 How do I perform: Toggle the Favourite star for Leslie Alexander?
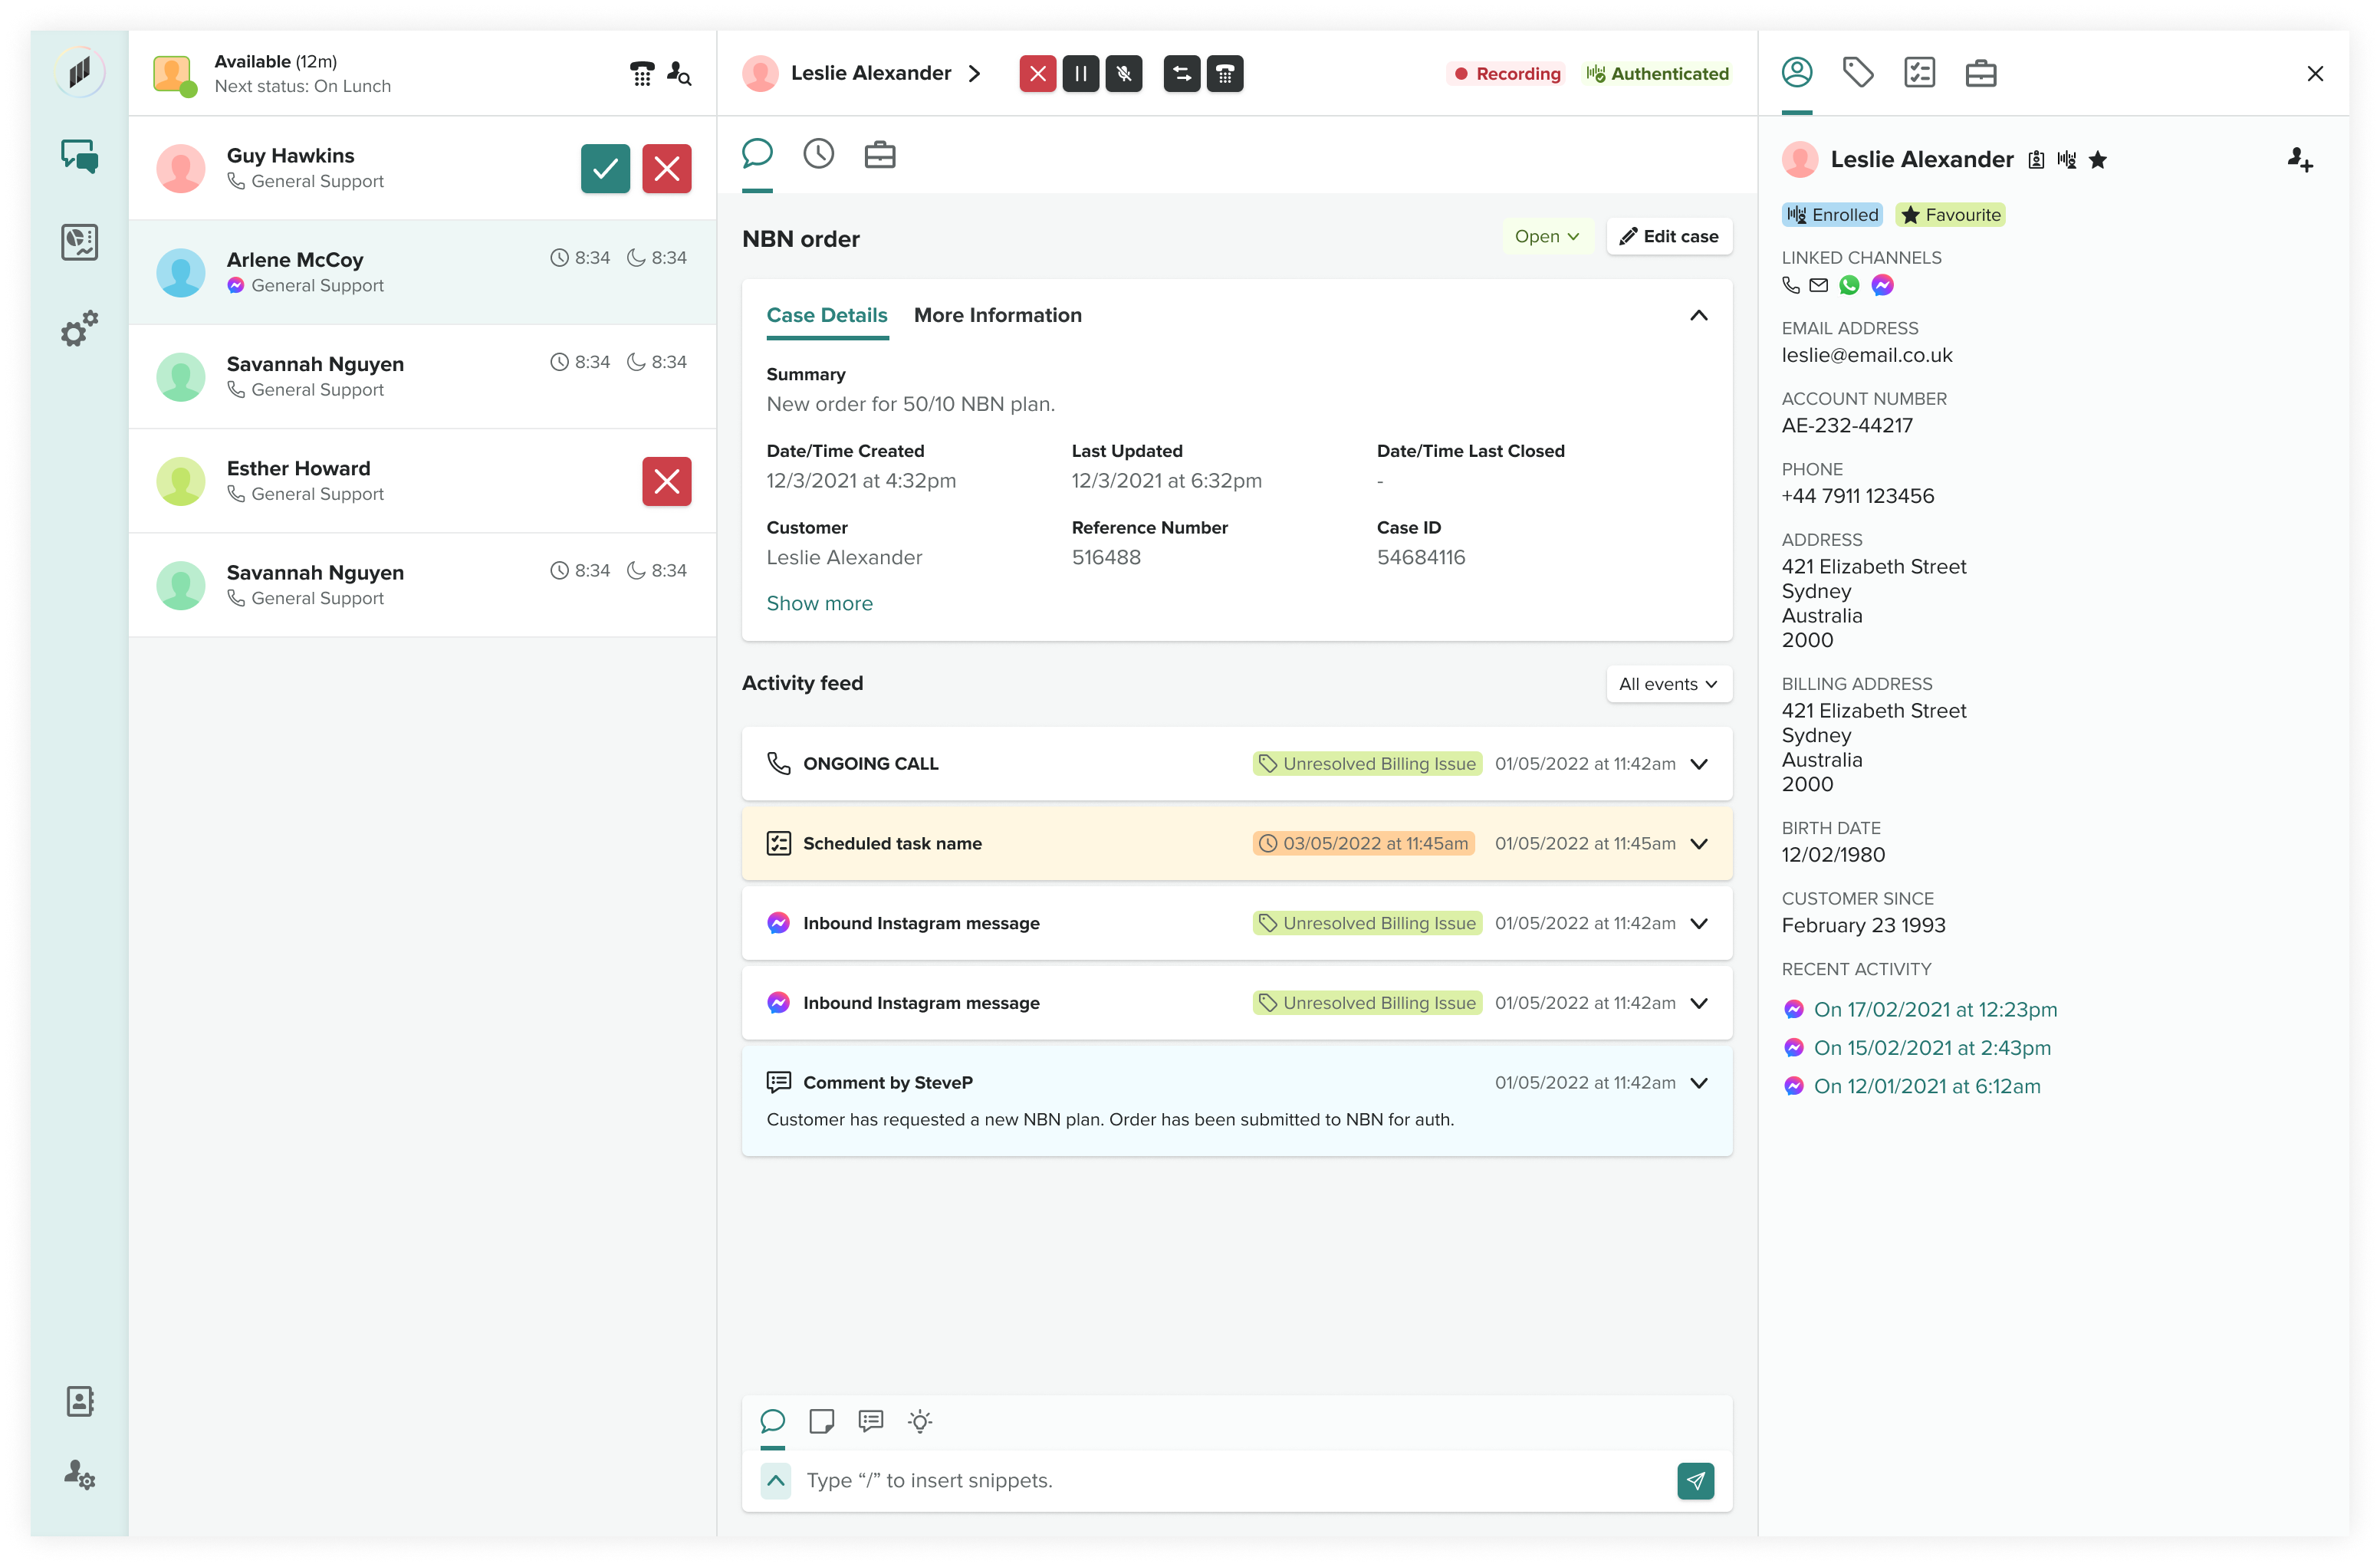pyautogui.click(x=2098, y=159)
